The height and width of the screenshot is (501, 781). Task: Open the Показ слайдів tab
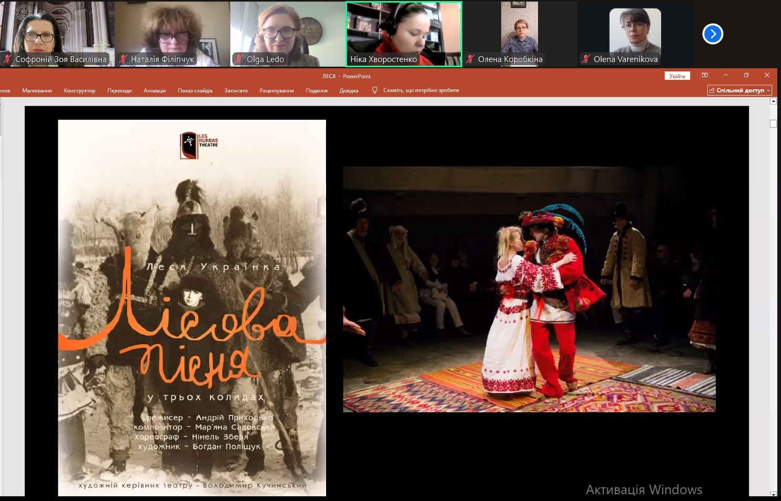click(195, 90)
